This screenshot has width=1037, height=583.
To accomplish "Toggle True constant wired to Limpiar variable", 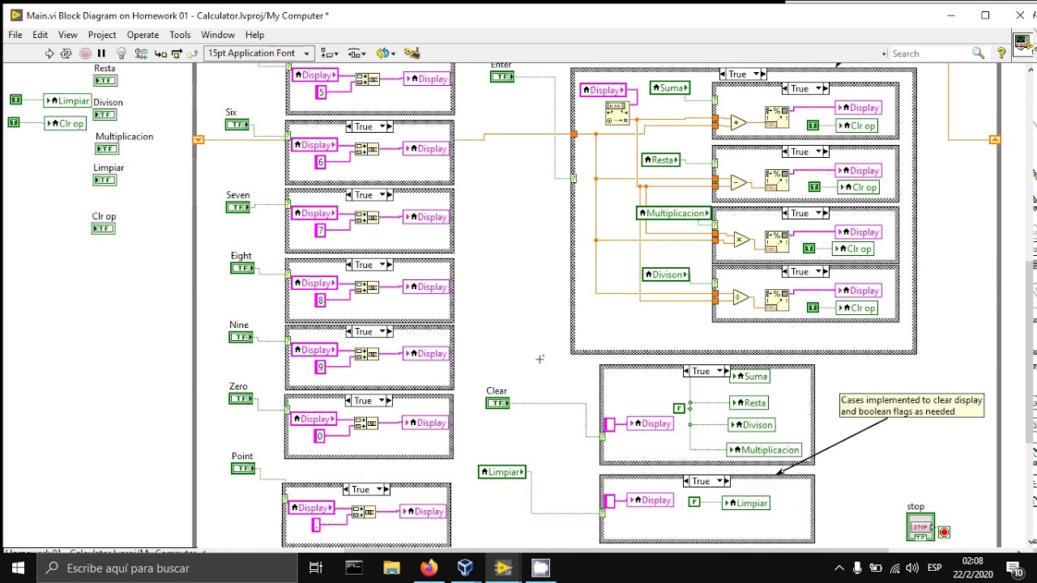I will [x=15, y=100].
